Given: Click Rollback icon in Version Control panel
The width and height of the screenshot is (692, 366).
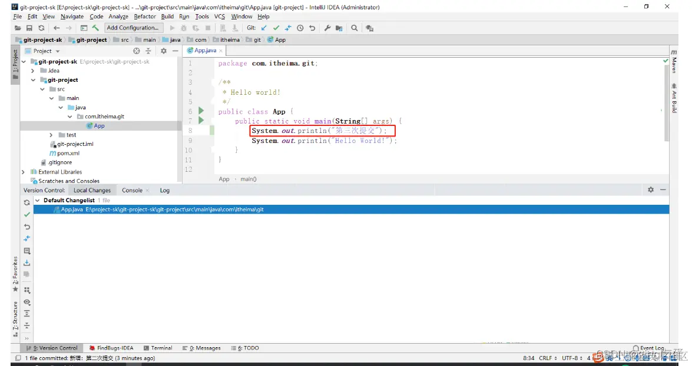Looking at the screenshot, I should pos(27,227).
